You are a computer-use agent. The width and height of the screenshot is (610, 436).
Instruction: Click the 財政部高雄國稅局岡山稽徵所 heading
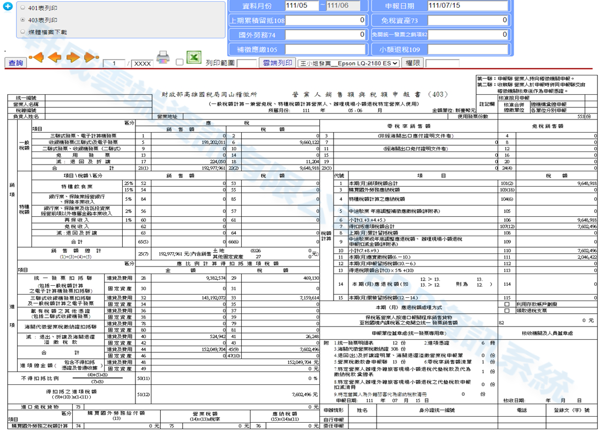coord(209,94)
